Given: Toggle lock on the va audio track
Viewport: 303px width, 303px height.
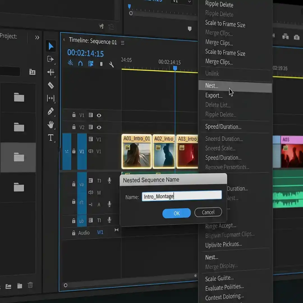Looking at the screenshot, I should point(74,184).
